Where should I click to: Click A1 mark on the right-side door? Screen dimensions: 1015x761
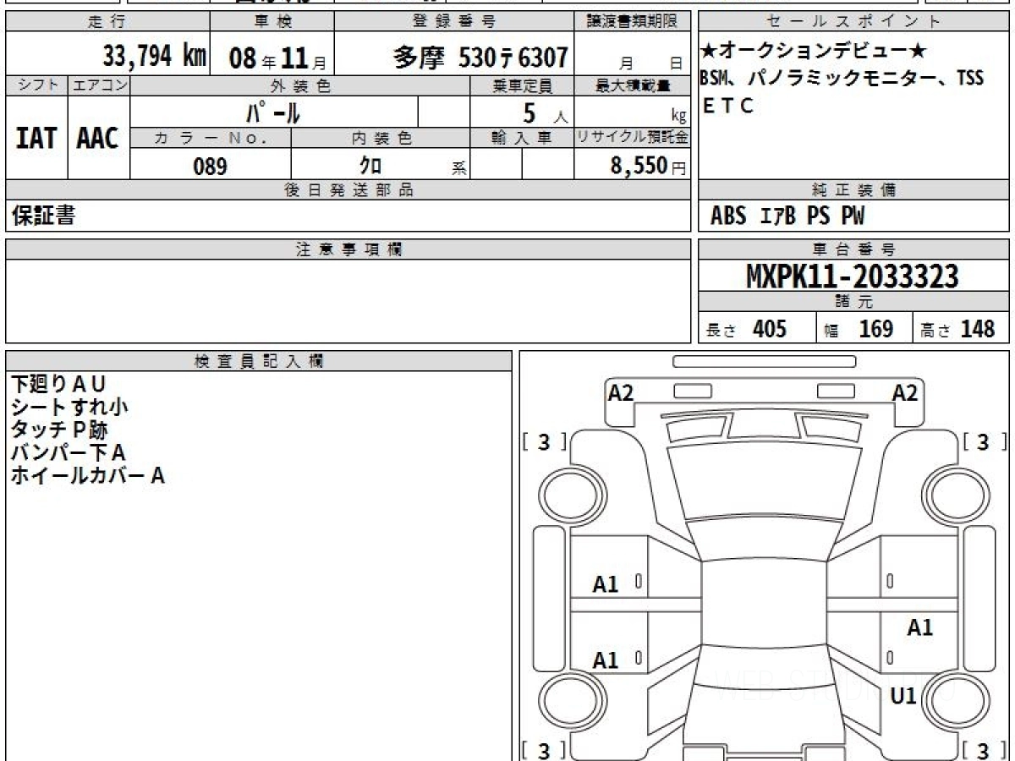[919, 627]
